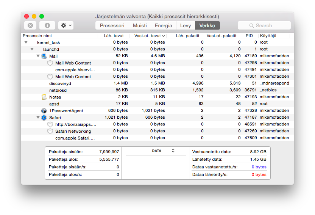
Task: Sort by Läh. tavut column
Action: pos(114,36)
